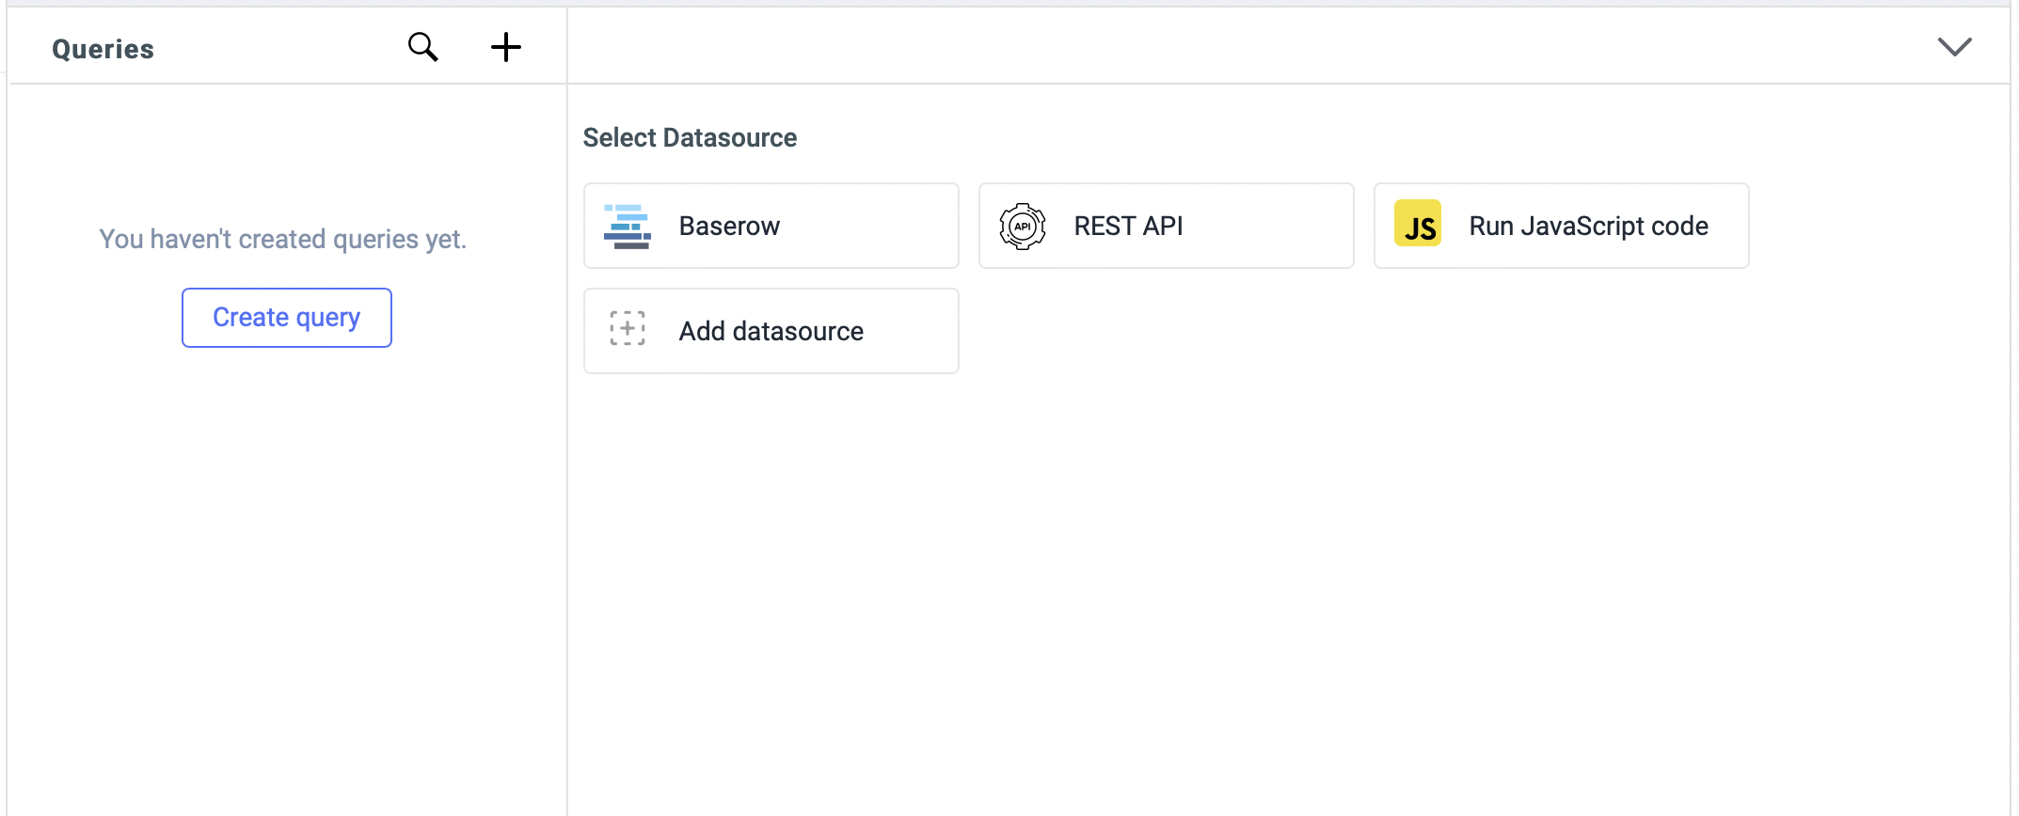This screenshot has height=816, width=2019.
Task: Open Run JavaScript code option
Action: pos(1561,226)
